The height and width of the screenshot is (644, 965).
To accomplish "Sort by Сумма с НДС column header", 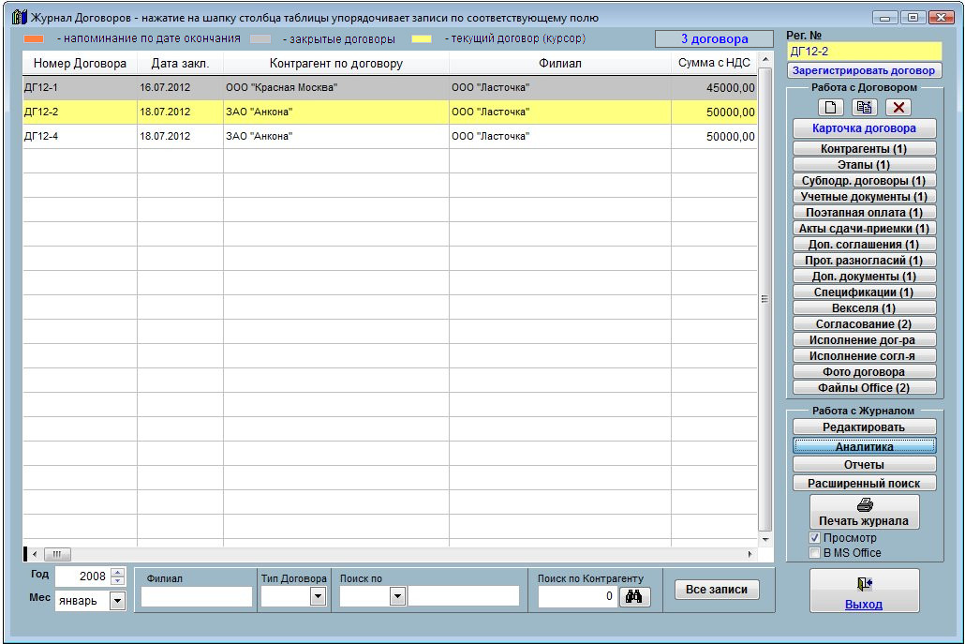I will tap(714, 64).
